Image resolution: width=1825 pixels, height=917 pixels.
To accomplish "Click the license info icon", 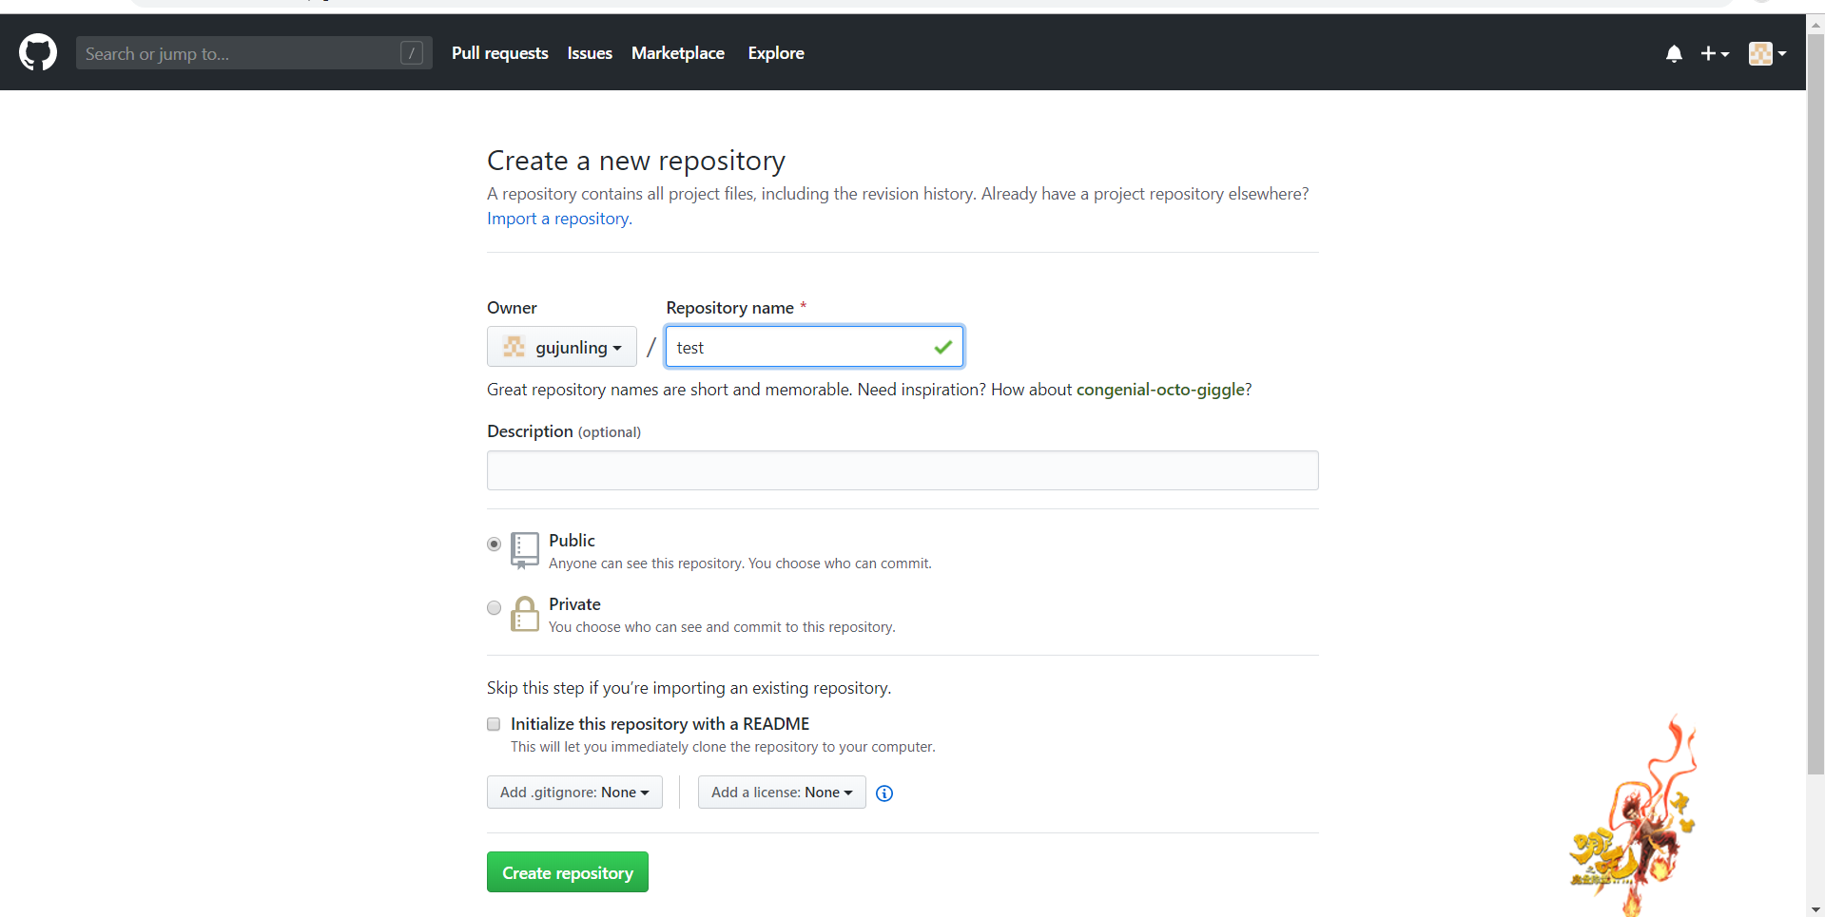I will [x=884, y=793].
